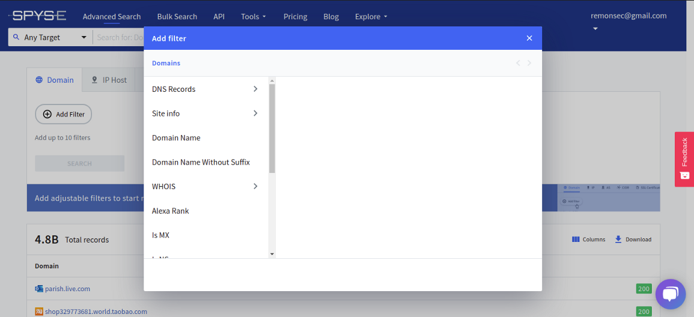The image size is (694, 317).
Task: Expand the WHOIS filter category
Action: (x=206, y=186)
